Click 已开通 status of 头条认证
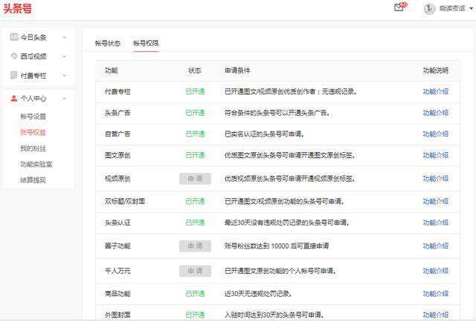 195,223
